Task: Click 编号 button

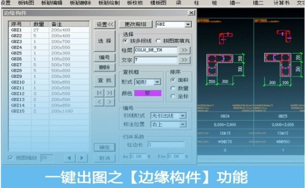Action: tap(105, 58)
